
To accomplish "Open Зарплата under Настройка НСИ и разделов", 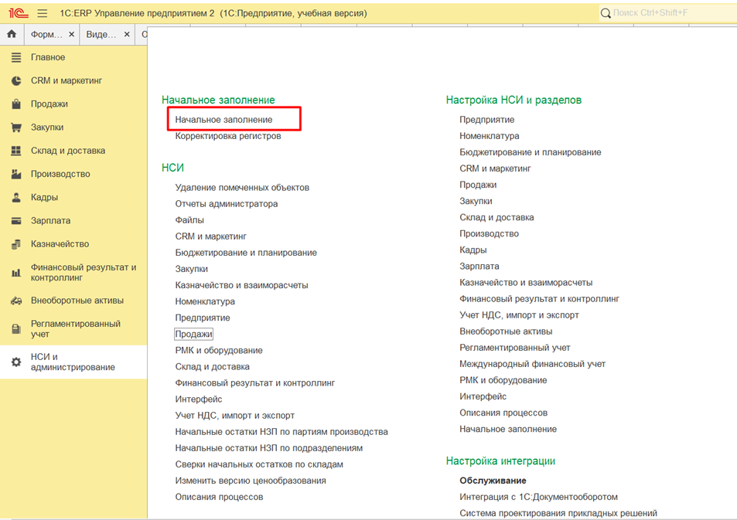I will (479, 267).
